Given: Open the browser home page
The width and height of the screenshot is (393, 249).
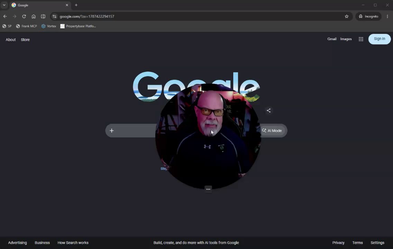Looking at the screenshot, I should pos(34,16).
